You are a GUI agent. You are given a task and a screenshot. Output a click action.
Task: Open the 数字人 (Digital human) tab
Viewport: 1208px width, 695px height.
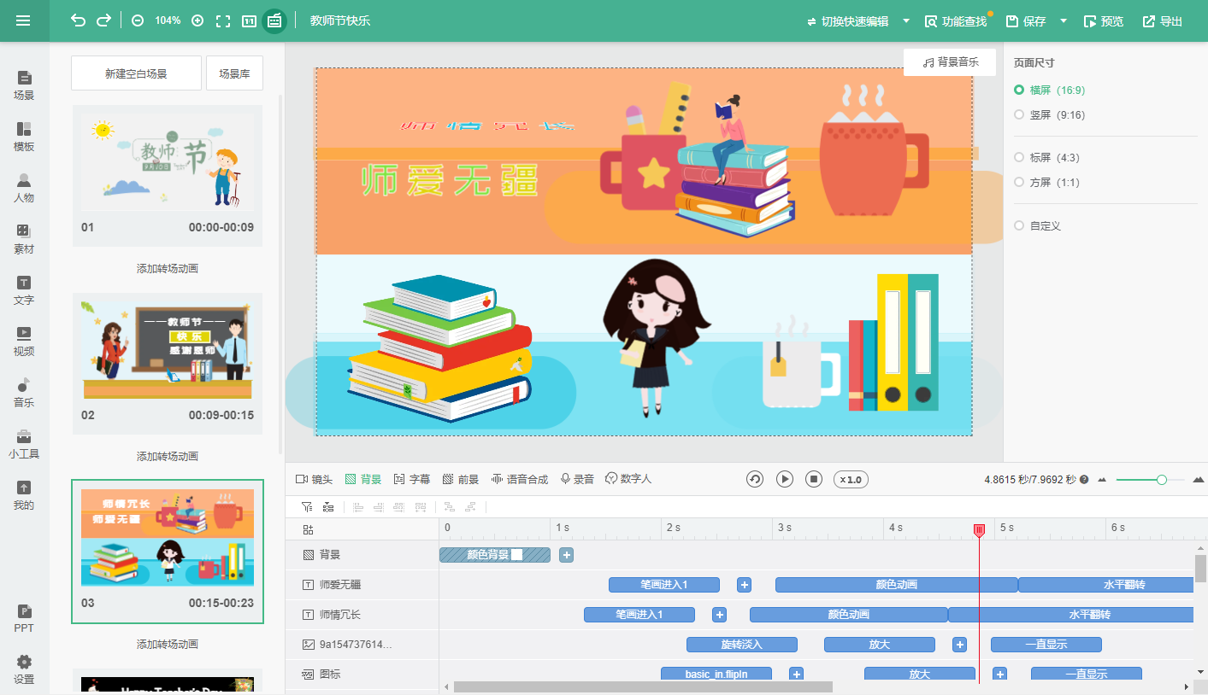pos(628,479)
